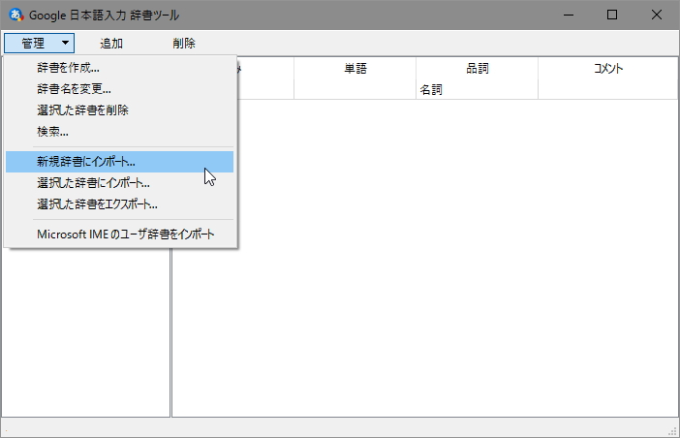Close the dictionary tool window
Screen dimensions: 680x438
pos(656,15)
